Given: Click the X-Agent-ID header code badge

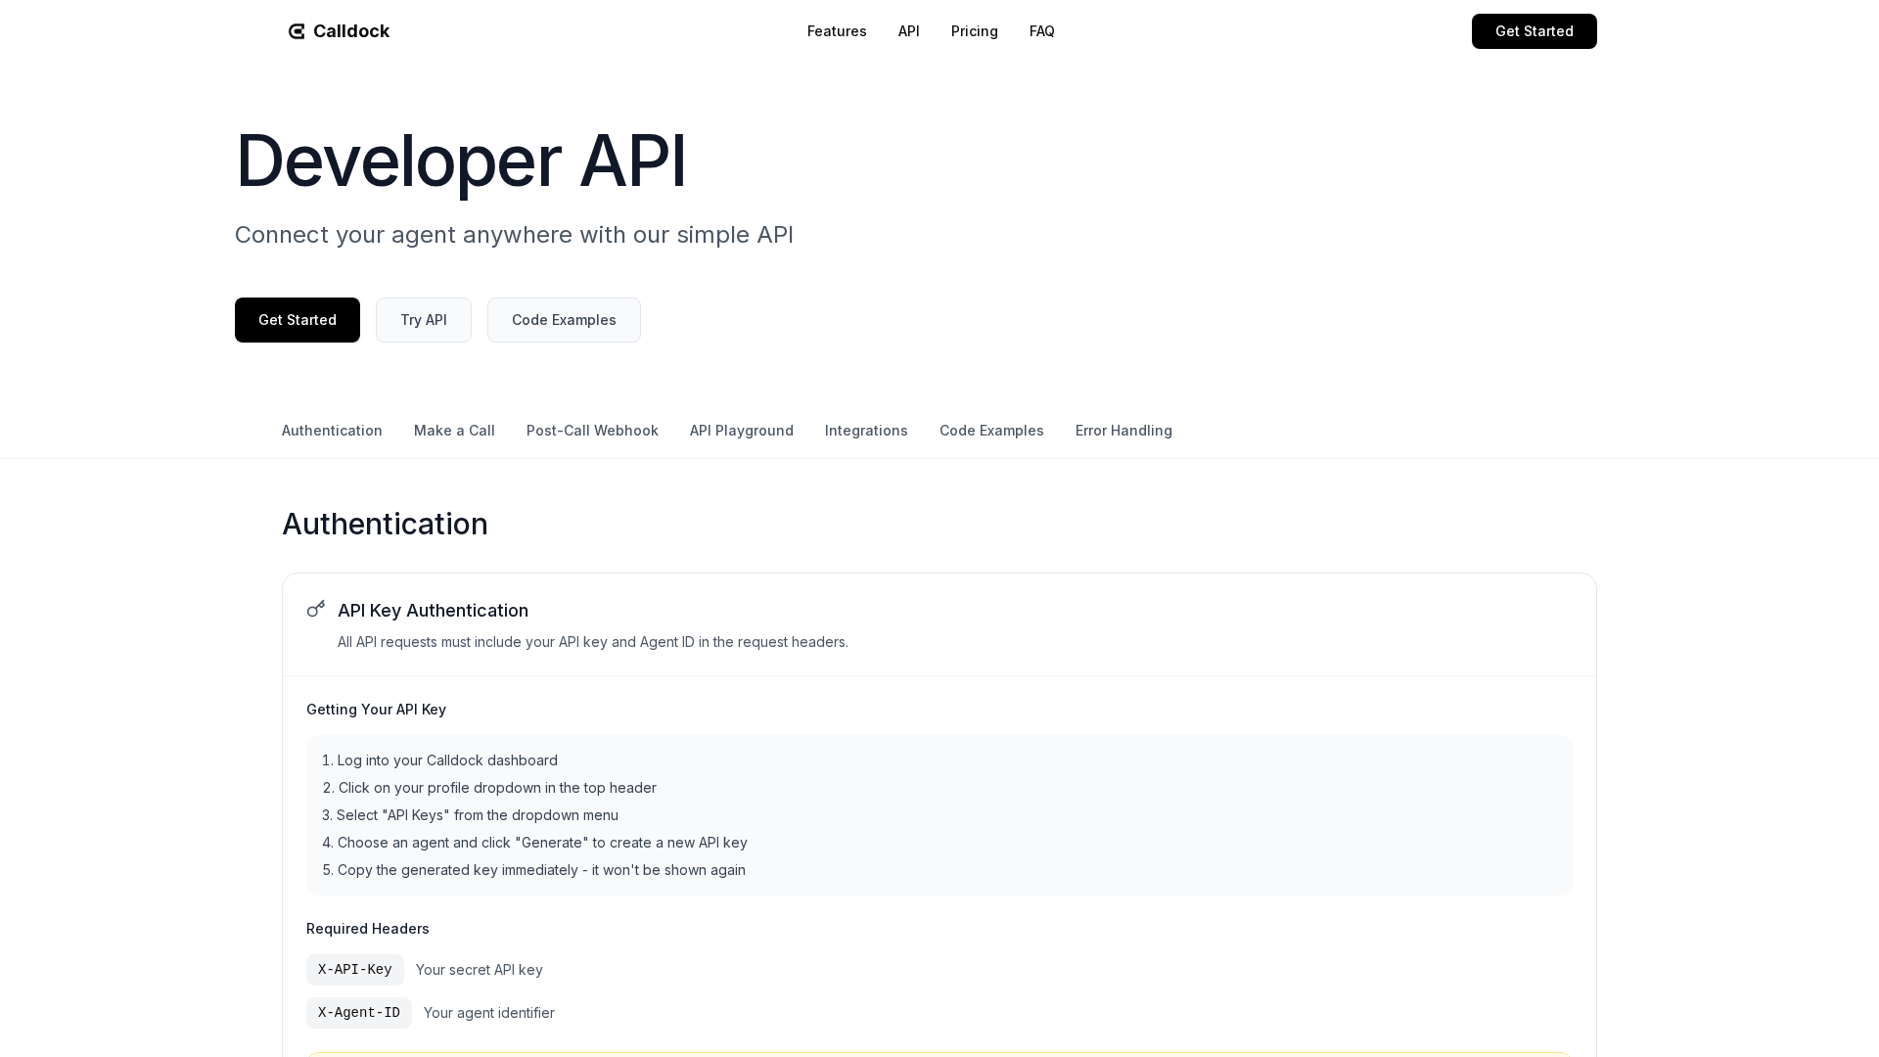Looking at the screenshot, I should pyautogui.click(x=358, y=1013).
